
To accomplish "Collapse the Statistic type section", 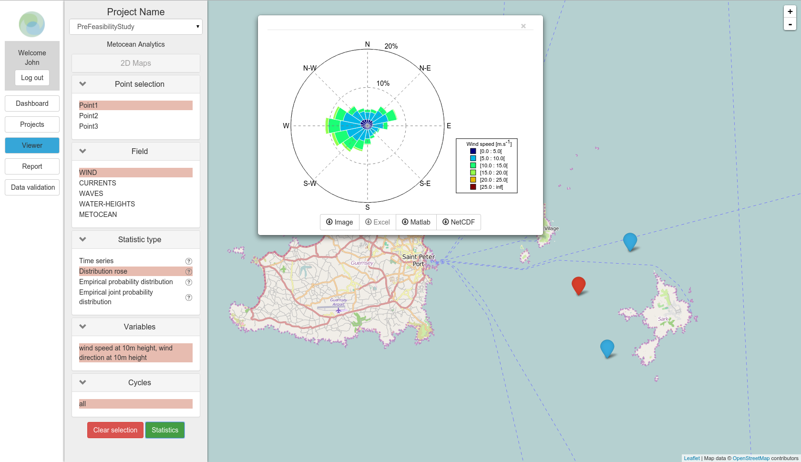I will (83, 239).
